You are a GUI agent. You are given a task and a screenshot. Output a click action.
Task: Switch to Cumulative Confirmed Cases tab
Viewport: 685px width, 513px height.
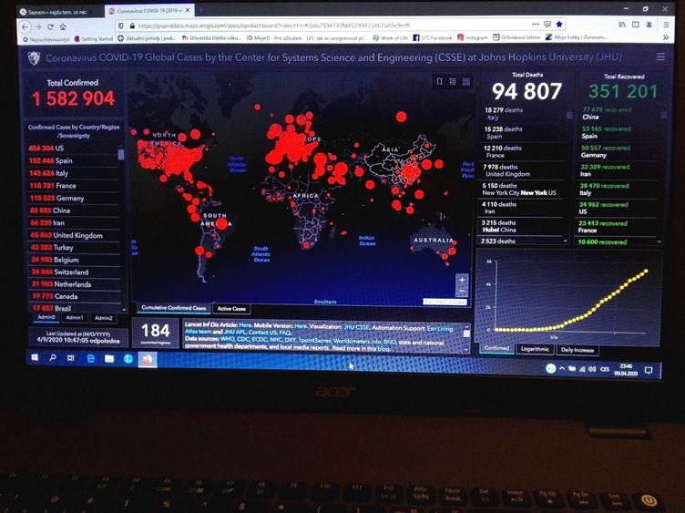(173, 308)
